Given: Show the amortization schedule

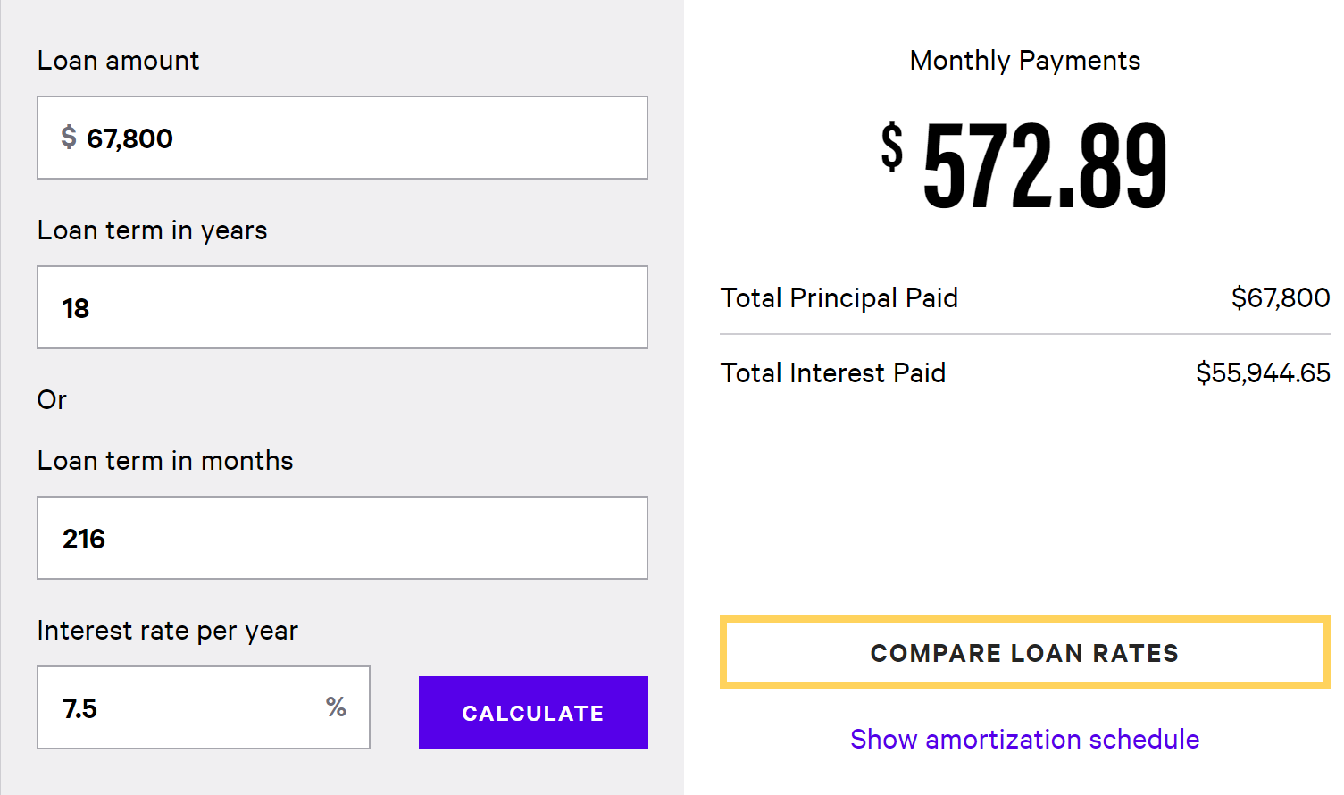Looking at the screenshot, I should [1024, 739].
